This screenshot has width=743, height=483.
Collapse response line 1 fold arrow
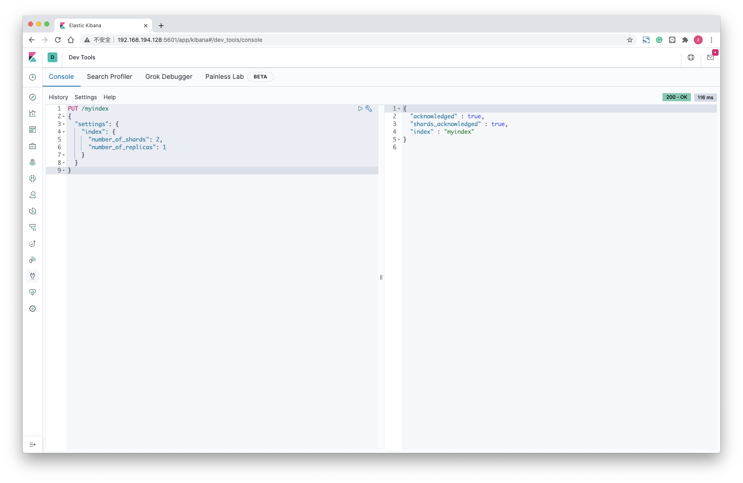pos(399,109)
